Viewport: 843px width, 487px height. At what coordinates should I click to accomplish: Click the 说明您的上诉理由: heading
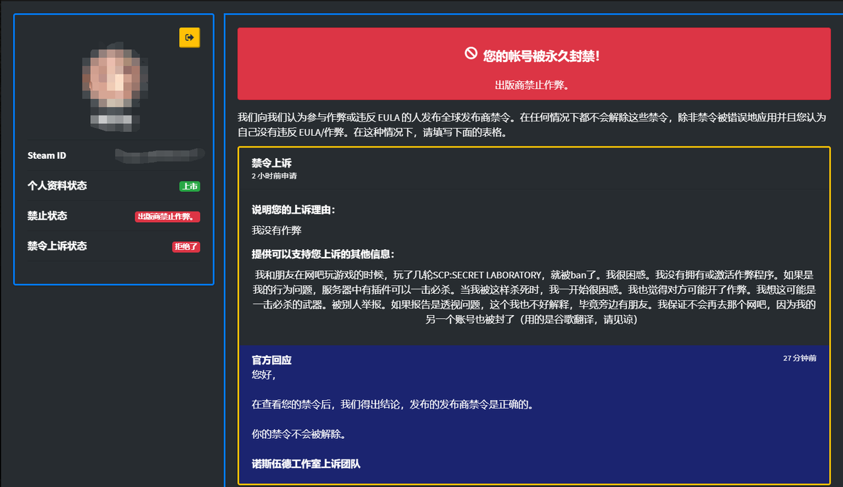coord(293,210)
